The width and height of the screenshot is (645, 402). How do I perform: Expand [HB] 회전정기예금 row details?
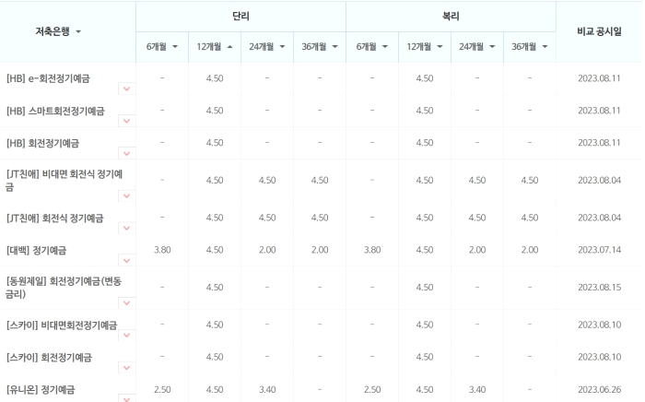pyautogui.click(x=127, y=153)
